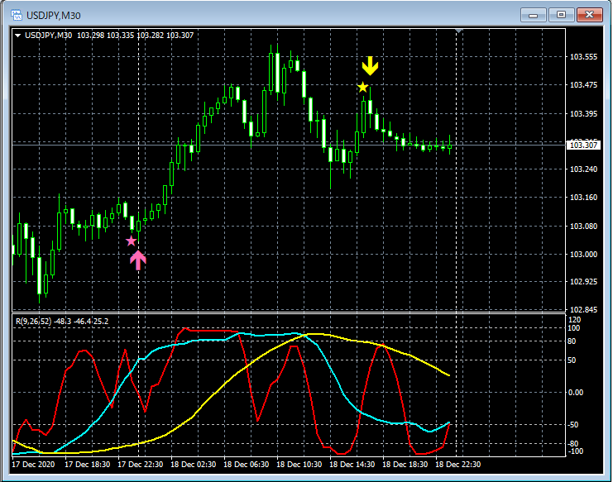The width and height of the screenshot is (613, 482).
Task: Select the yellow star marker
Action: (x=362, y=87)
